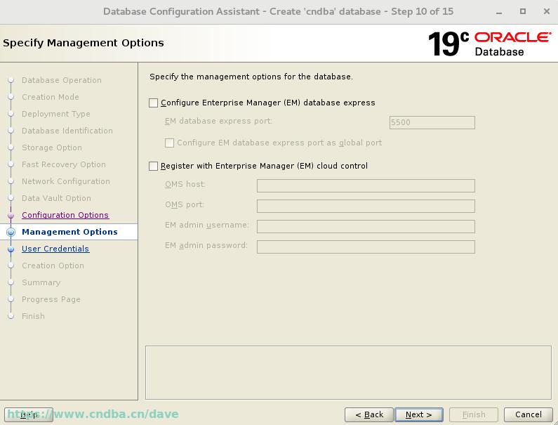Click Database Identification step label

(x=67, y=131)
